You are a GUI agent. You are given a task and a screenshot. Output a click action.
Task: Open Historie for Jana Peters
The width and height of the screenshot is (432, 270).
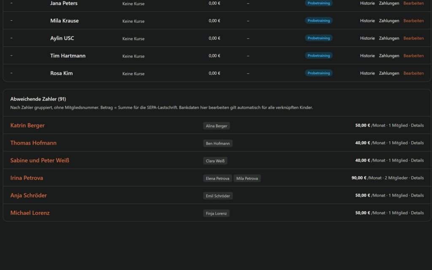[x=367, y=3]
